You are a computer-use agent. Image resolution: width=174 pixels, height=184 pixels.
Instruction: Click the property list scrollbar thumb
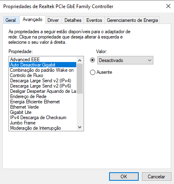tap(80, 79)
